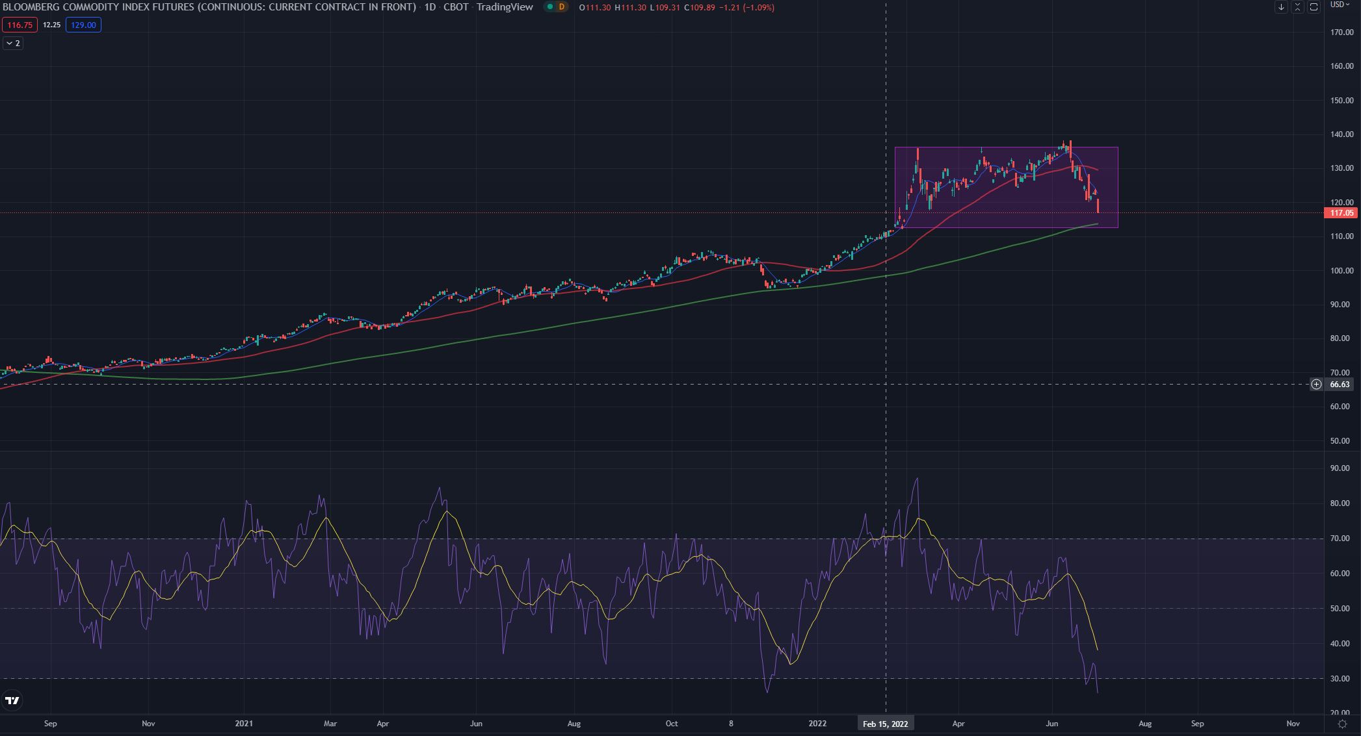Screen dimensions: 1361x736
Task: Click the 2021 label on time axis
Action: [x=244, y=724]
